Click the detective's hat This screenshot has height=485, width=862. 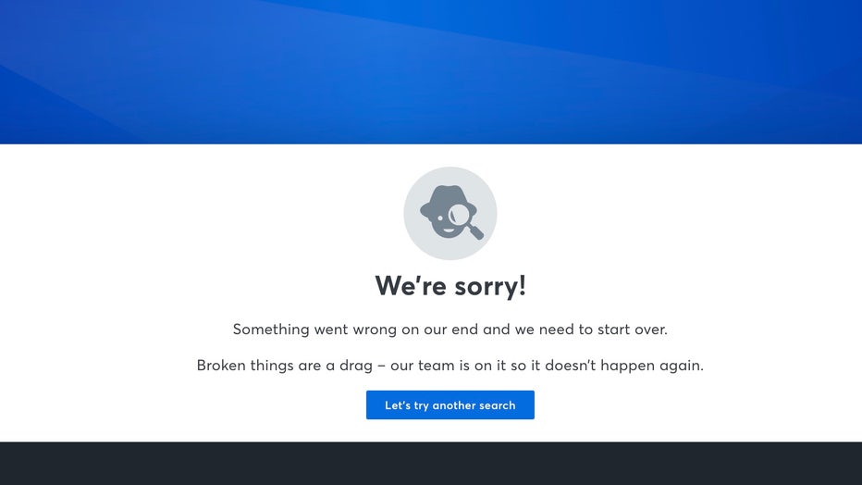tap(448, 200)
